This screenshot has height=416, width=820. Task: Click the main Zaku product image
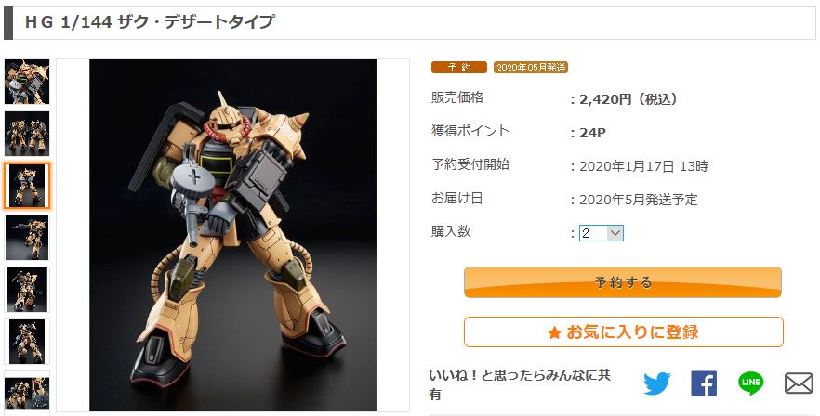pyautogui.click(x=232, y=235)
